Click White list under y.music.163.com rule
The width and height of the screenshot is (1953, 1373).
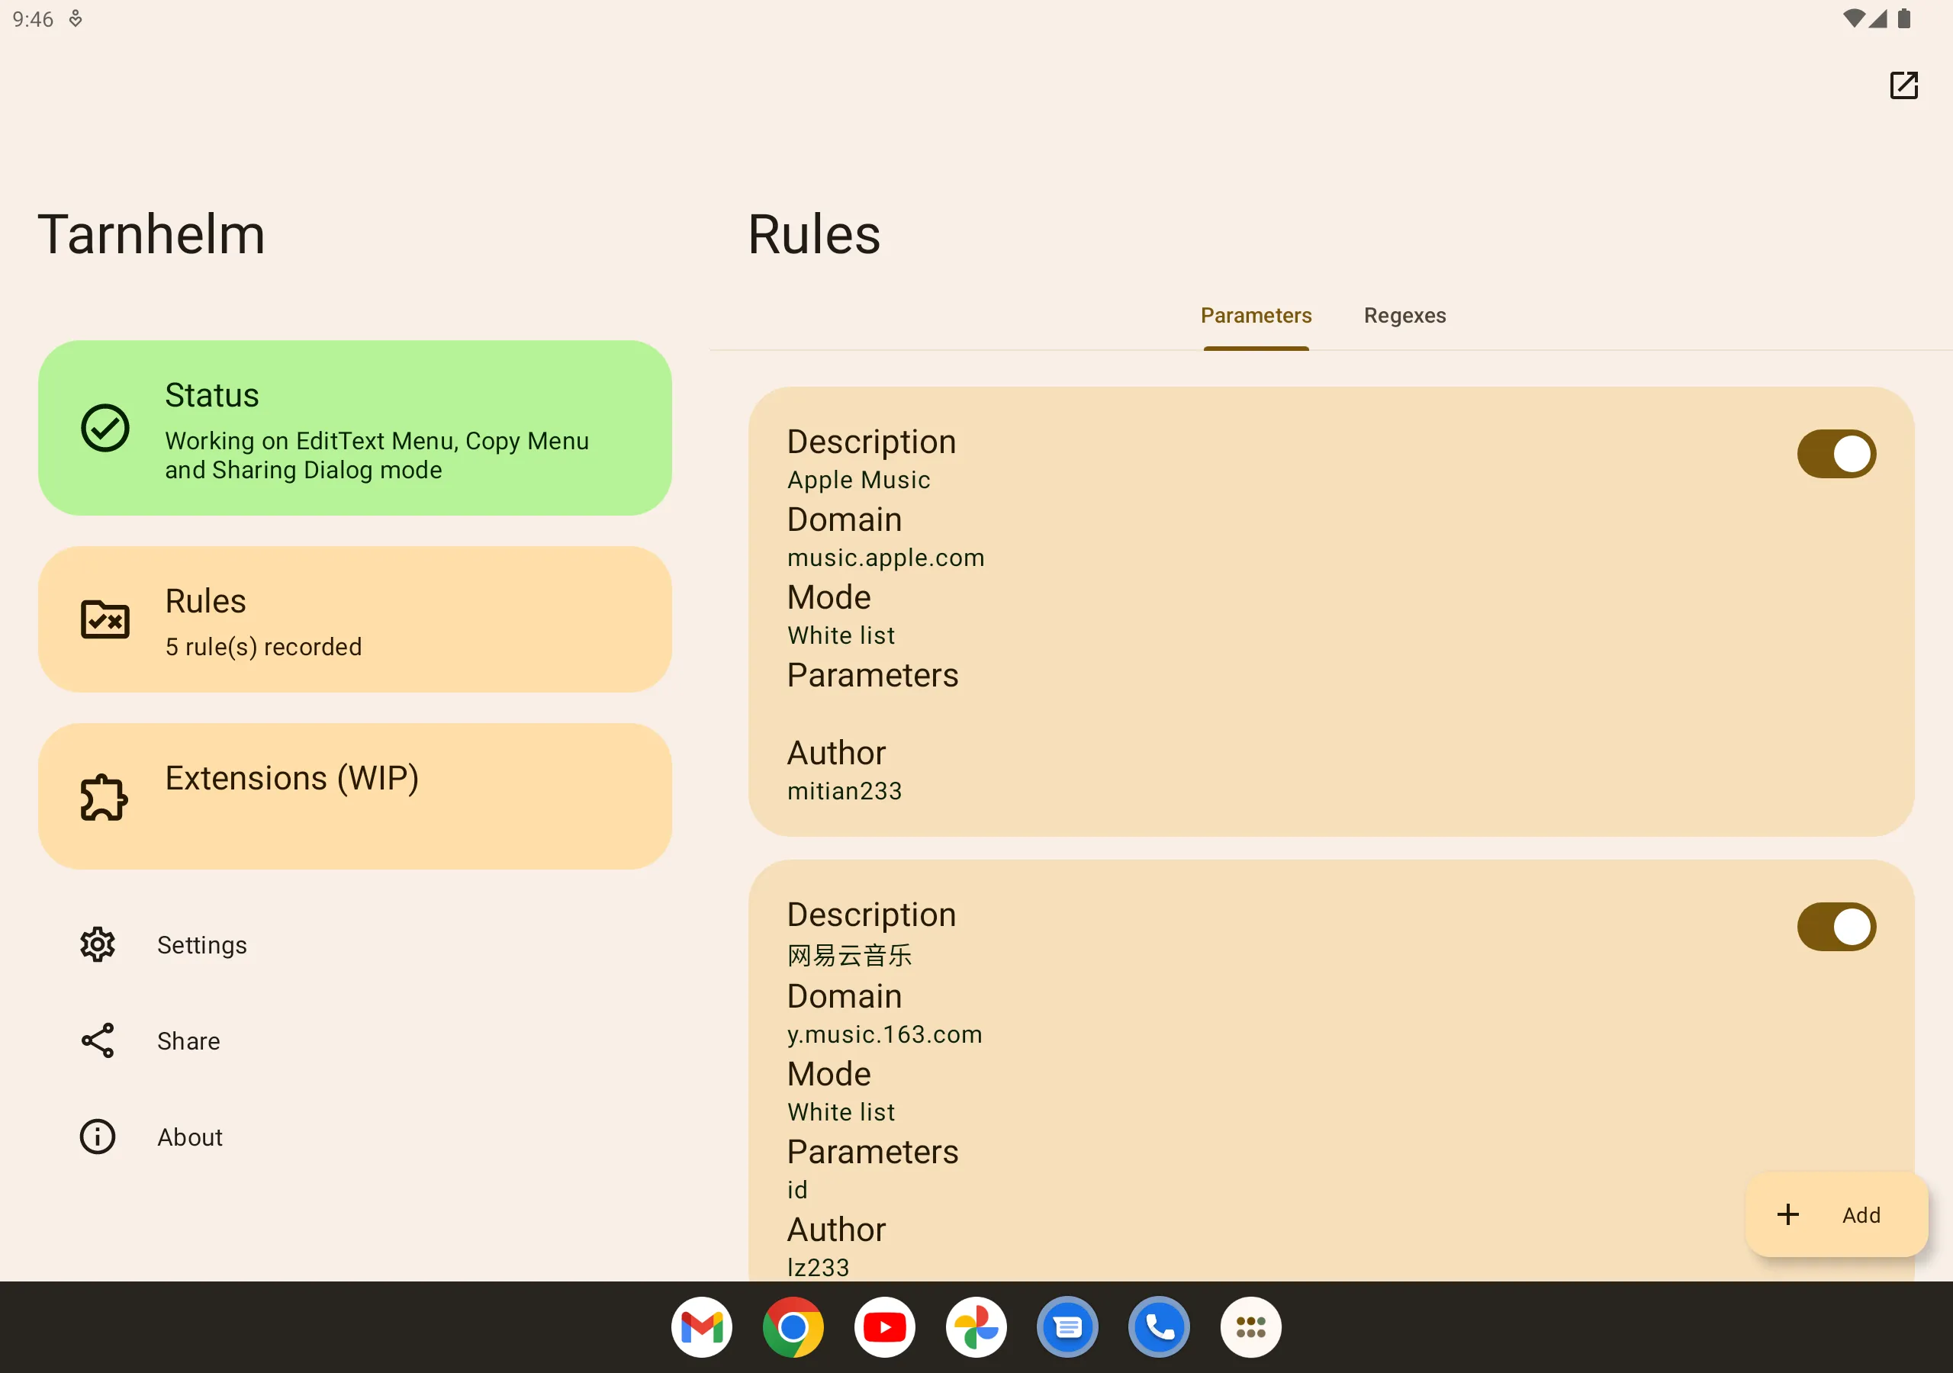tap(841, 1111)
